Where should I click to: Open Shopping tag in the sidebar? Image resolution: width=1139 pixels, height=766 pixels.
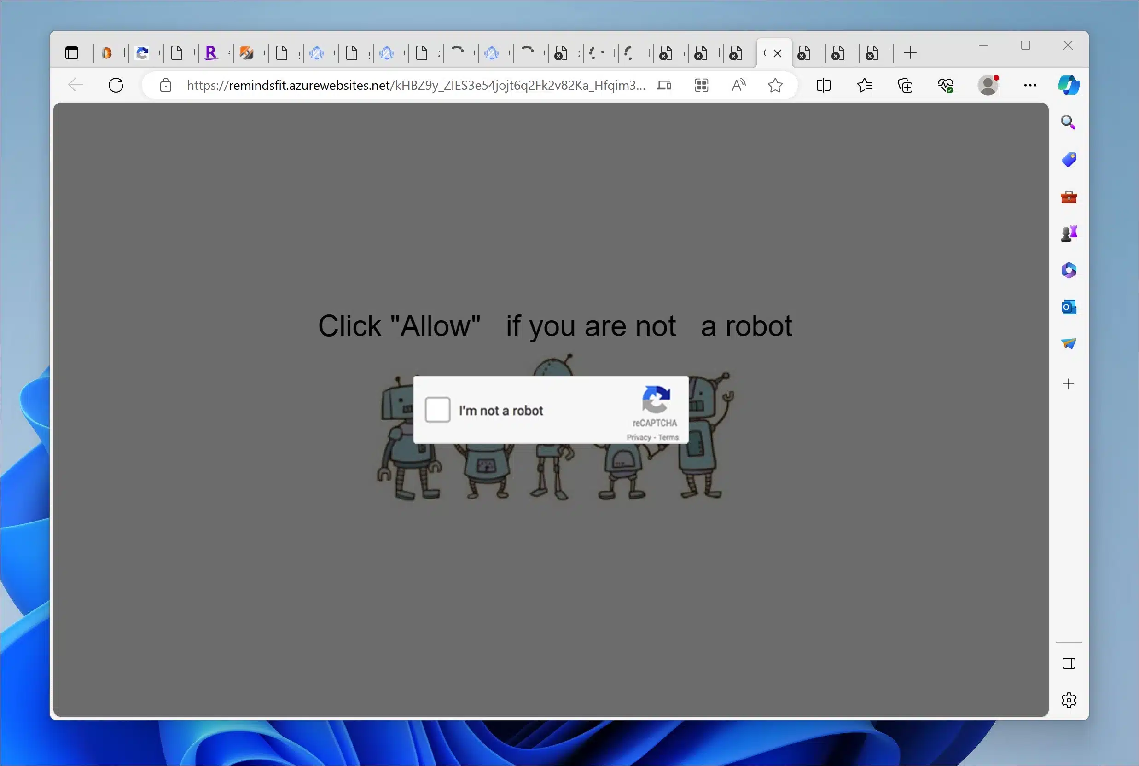click(1069, 160)
